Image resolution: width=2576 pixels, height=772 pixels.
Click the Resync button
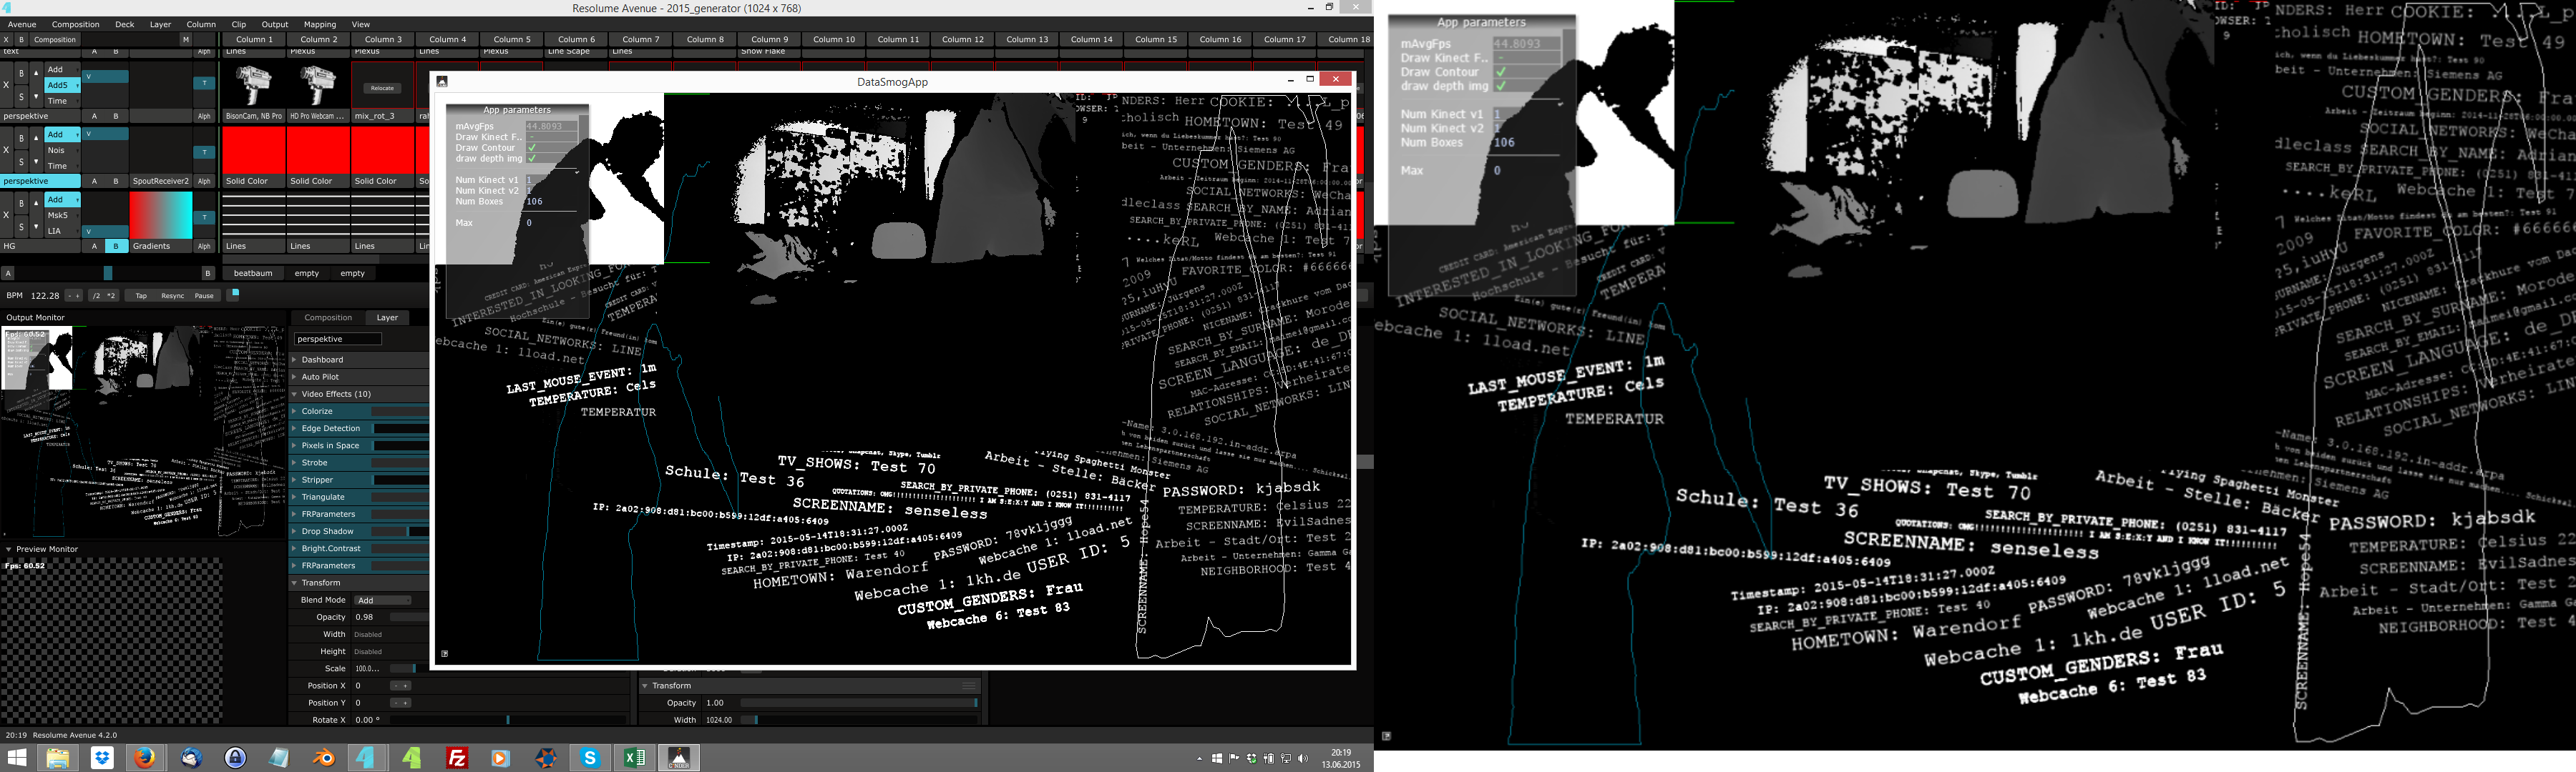173,296
